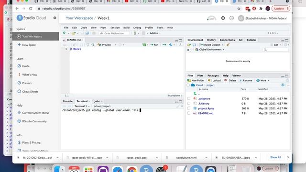Screen dimensions: 306x172
Task: Click New Folder in Files pane
Action: (x=196, y=81)
